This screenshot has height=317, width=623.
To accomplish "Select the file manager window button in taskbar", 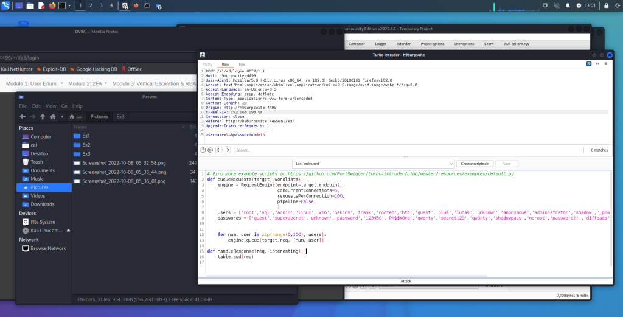I will click(158, 6).
